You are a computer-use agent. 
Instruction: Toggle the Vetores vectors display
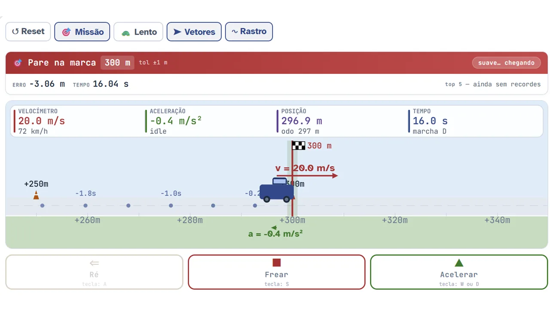pyautogui.click(x=194, y=32)
